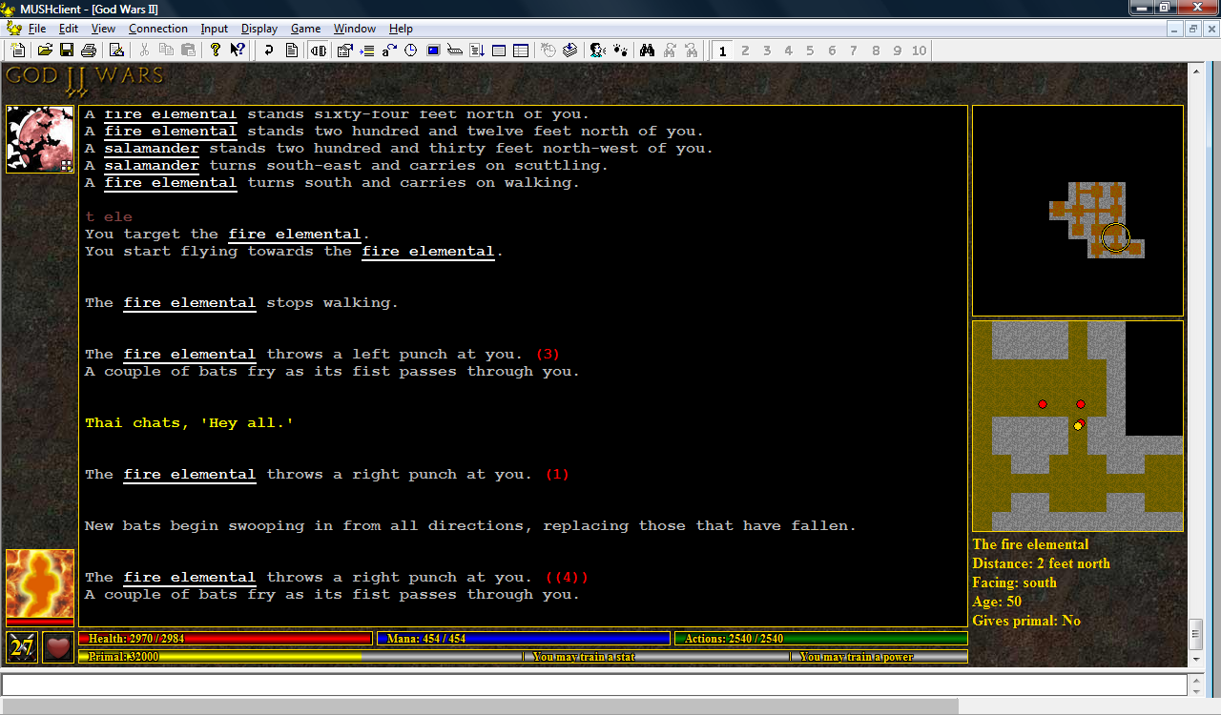Open the notepad editor icon
Viewport: 1221px width, 715px height.
tap(116, 51)
